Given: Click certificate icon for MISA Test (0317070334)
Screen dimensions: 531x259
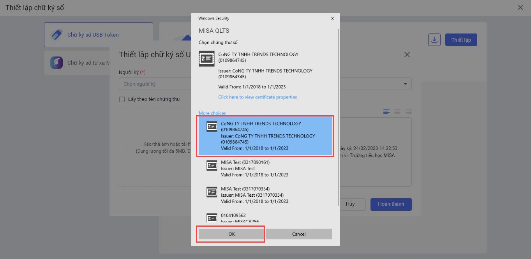Looking at the screenshot, I should tap(212, 192).
